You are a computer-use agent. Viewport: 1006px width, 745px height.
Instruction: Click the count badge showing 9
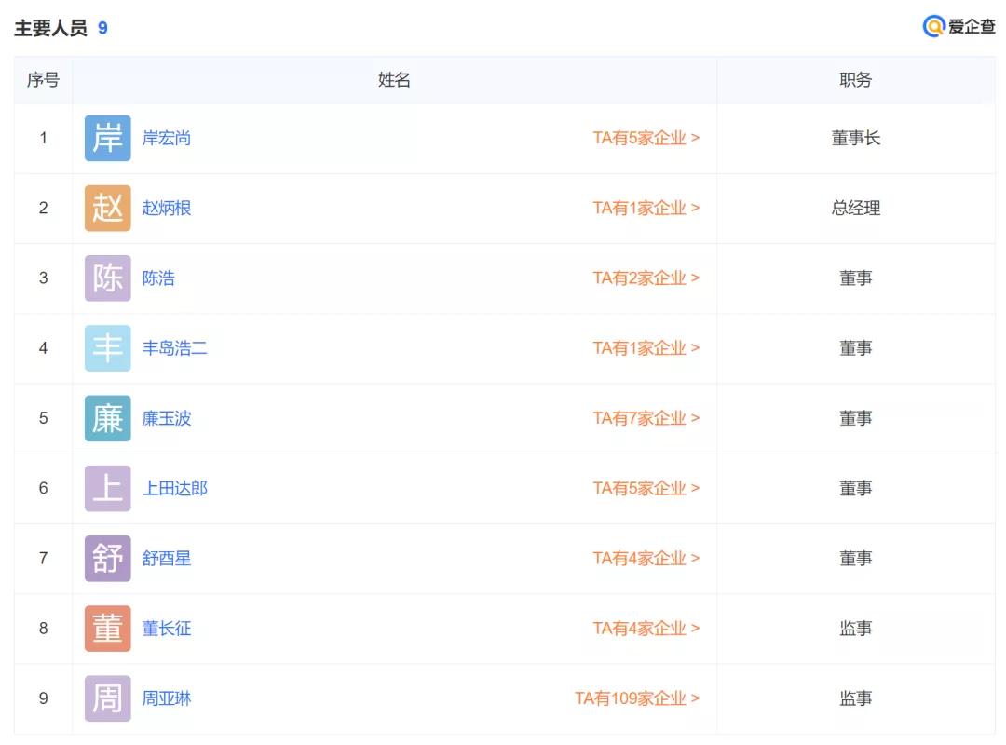click(102, 27)
